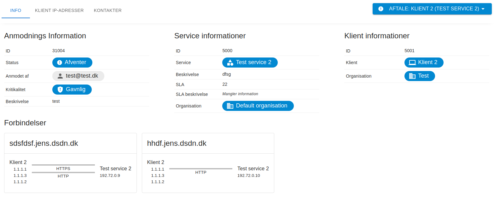The image size is (494, 197).
Task: Click the shield icon in Gavnlig chip
Action: tap(60, 90)
